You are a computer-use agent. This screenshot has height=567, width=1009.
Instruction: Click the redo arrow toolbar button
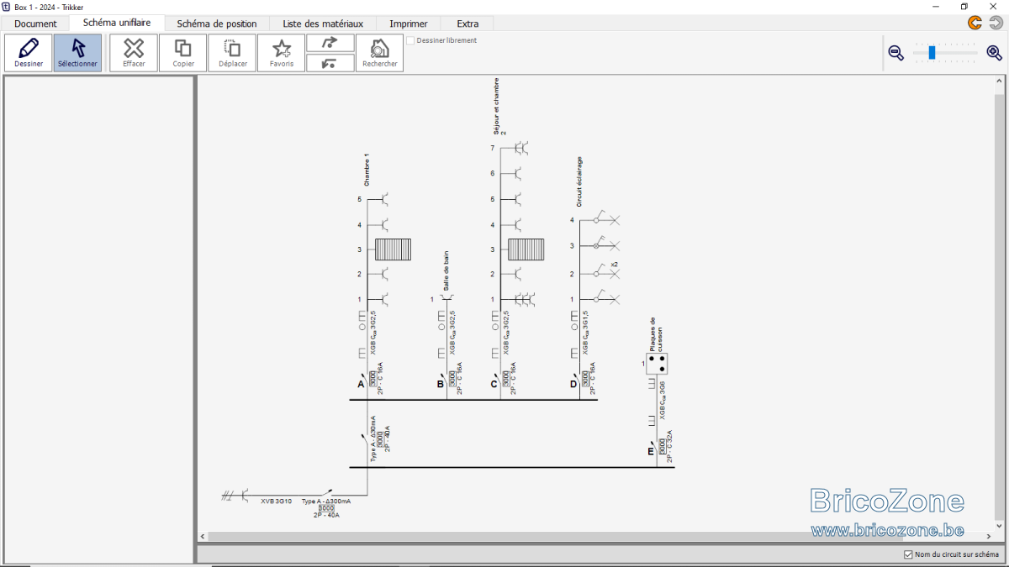[330, 43]
